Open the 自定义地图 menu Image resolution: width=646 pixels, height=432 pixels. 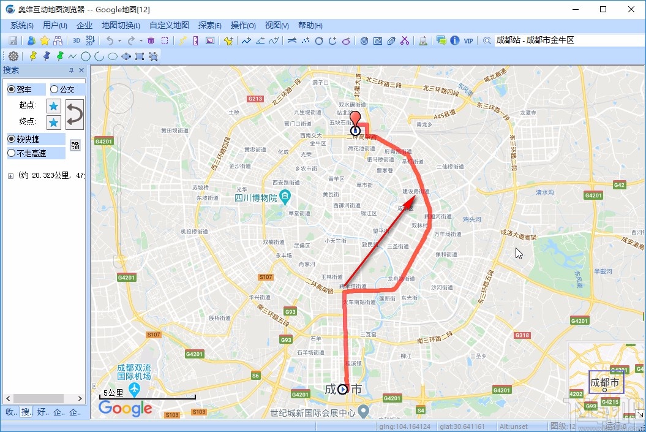(169, 26)
